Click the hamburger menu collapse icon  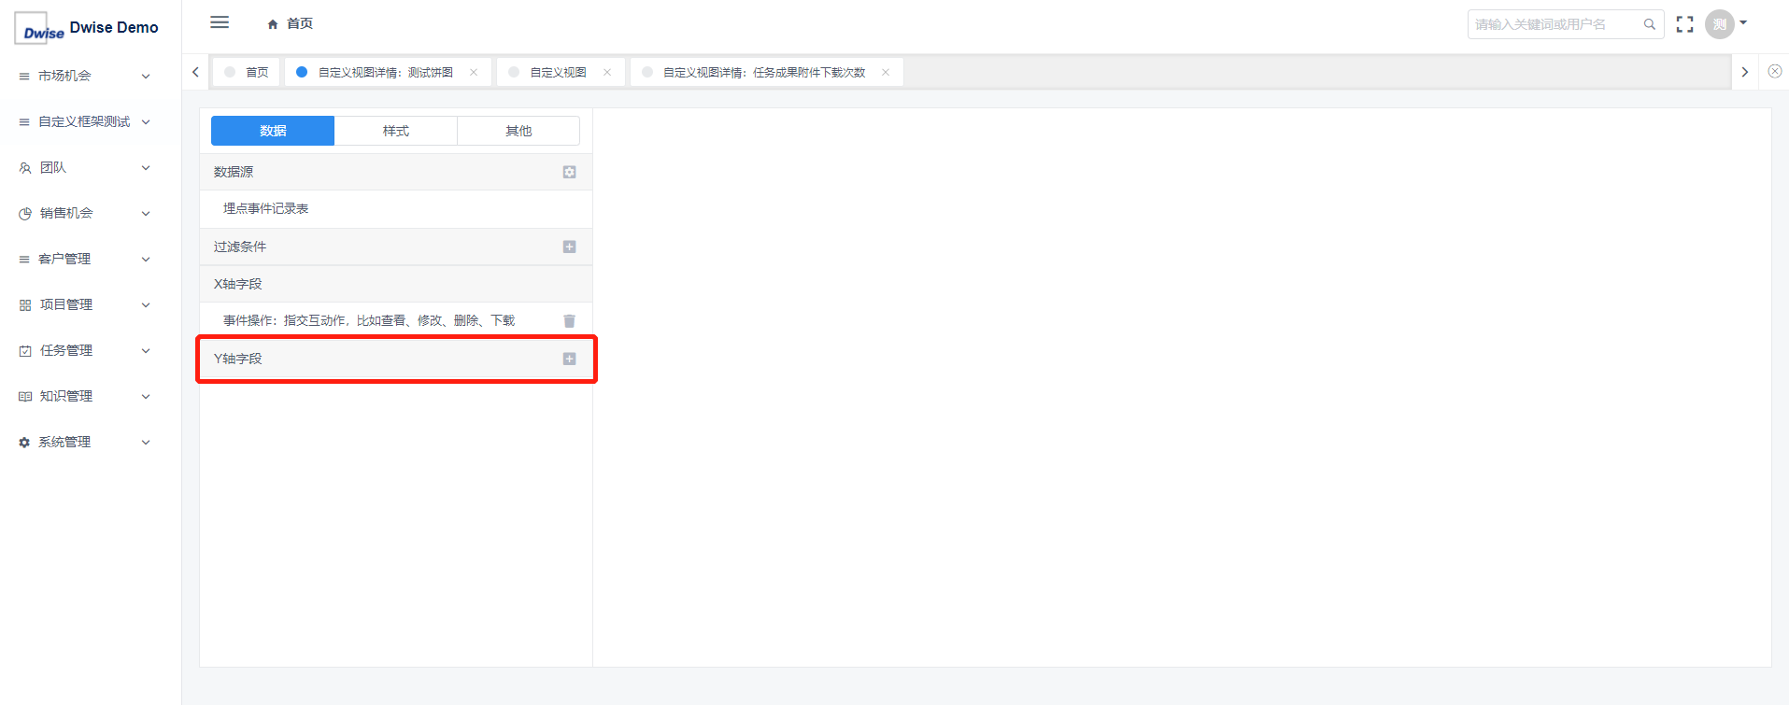tap(220, 22)
